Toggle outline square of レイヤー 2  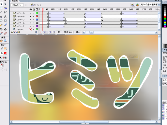click(37, 26)
